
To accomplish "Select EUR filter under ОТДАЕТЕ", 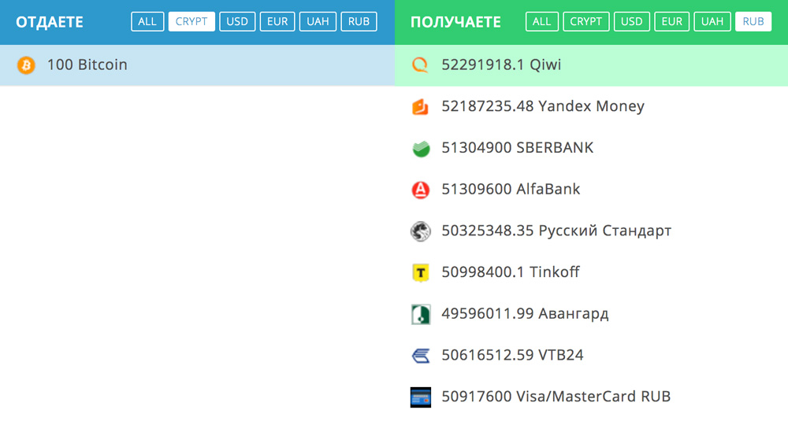I will (277, 21).
